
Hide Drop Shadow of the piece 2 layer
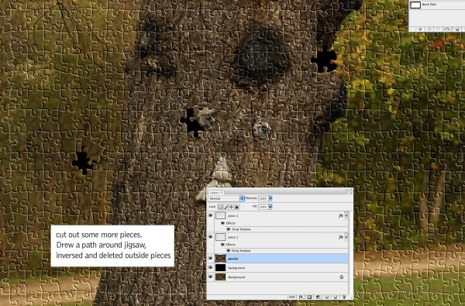[229, 250]
